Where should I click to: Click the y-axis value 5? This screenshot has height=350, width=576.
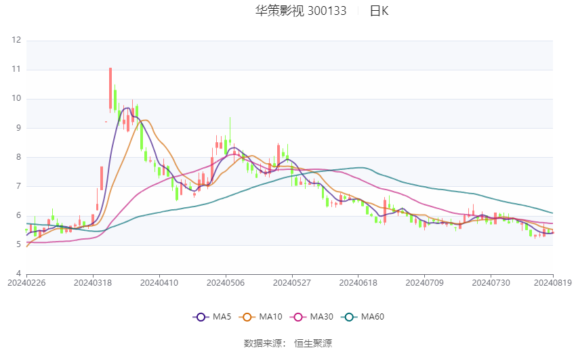point(19,244)
